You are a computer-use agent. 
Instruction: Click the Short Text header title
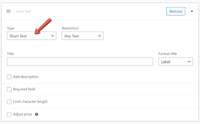tap(23, 12)
